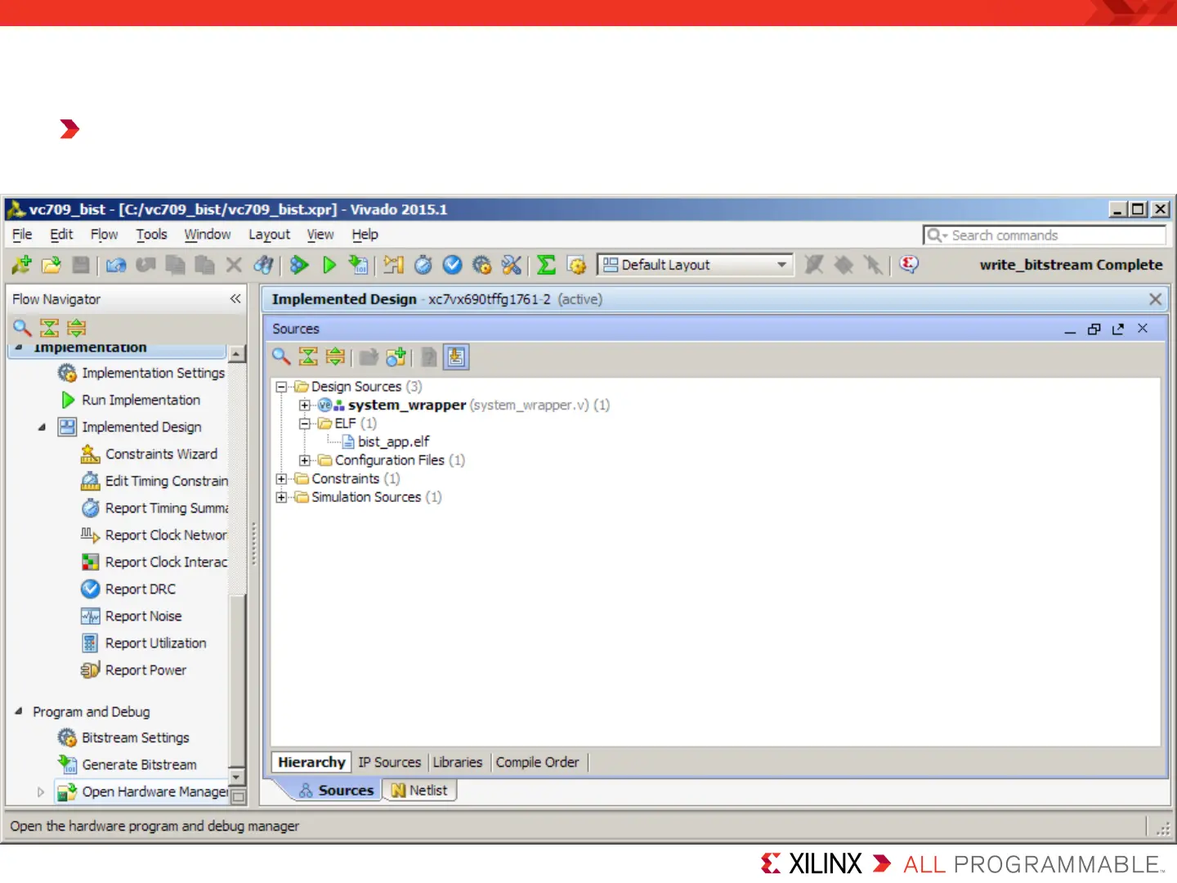
Task: Switch to the Netlist tab
Action: (x=419, y=791)
